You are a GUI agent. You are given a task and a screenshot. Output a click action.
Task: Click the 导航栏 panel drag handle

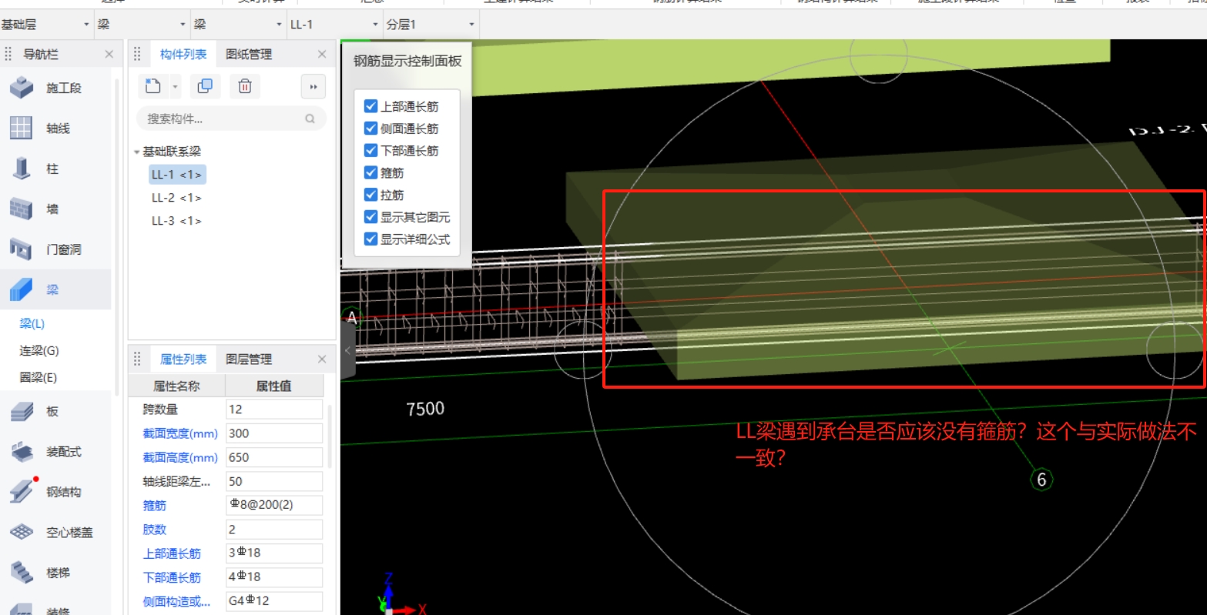point(9,54)
